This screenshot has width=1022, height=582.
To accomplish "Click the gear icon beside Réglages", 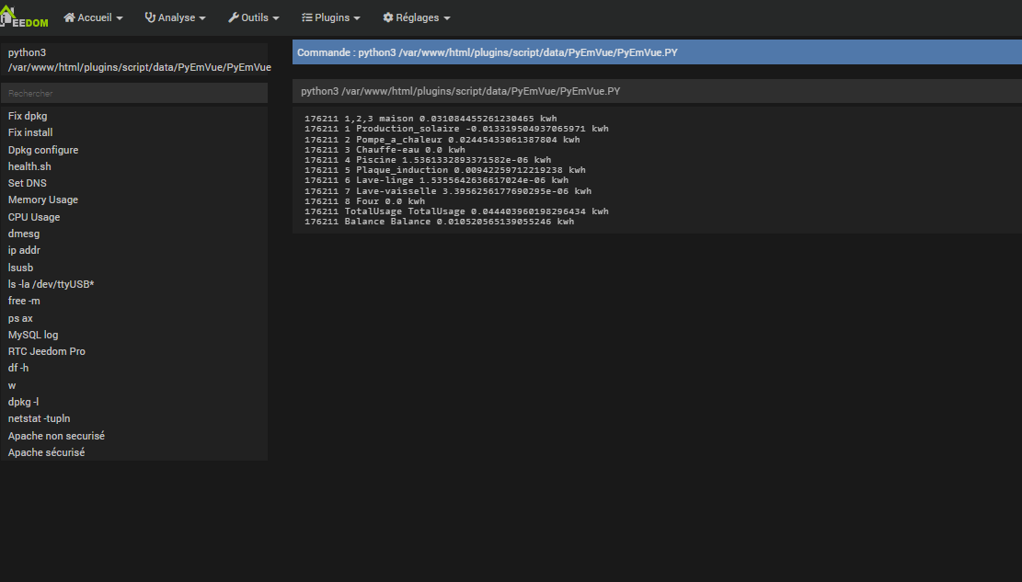I will 388,17.
